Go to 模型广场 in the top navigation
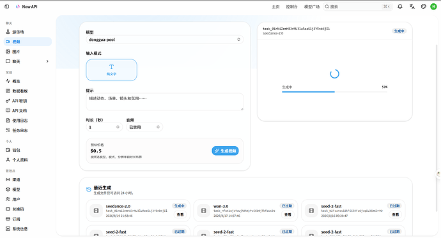 (312, 7)
